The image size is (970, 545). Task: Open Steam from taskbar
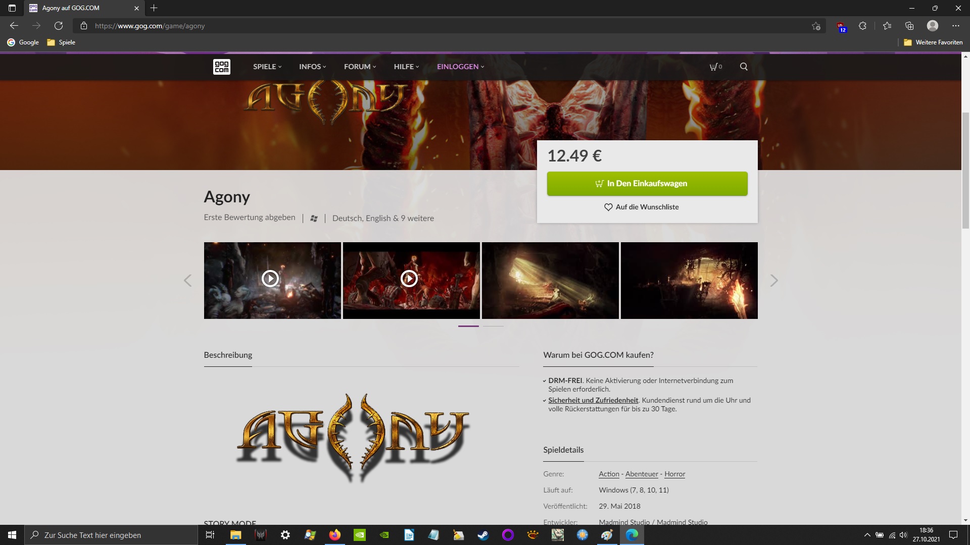click(x=483, y=535)
